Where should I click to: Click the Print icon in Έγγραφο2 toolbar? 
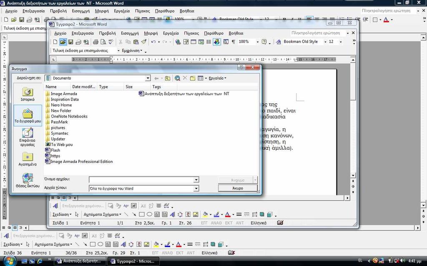(x=95, y=42)
